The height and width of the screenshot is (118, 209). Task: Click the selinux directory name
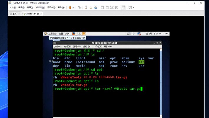point(128,62)
